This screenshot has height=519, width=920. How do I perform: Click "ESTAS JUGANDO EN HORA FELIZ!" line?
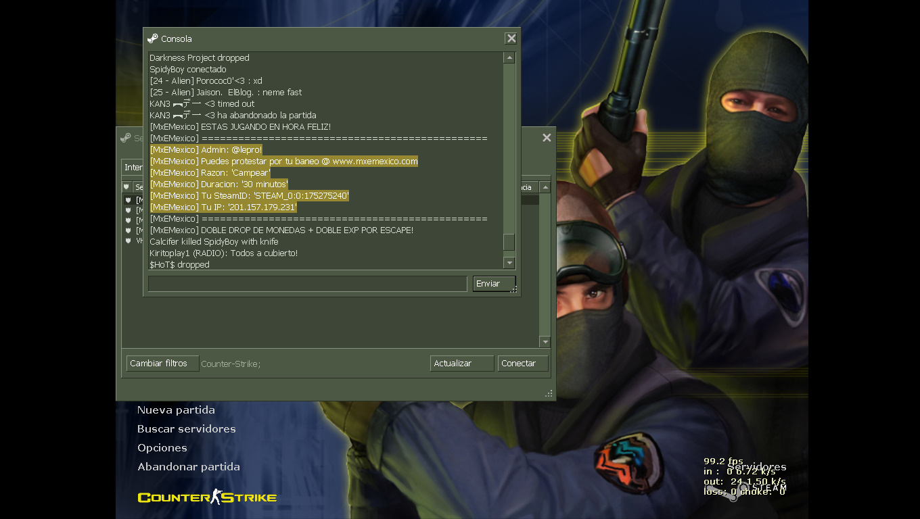240,127
